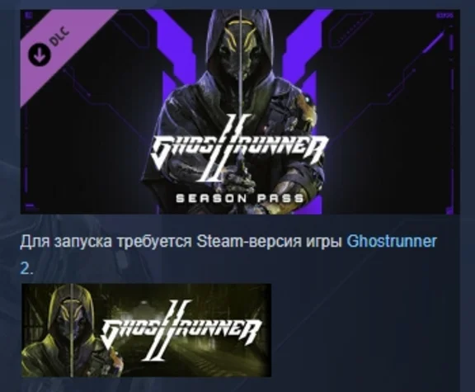Click the bottom-left corner marker in banner
This screenshot has height=392, width=475.
[30, 207]
